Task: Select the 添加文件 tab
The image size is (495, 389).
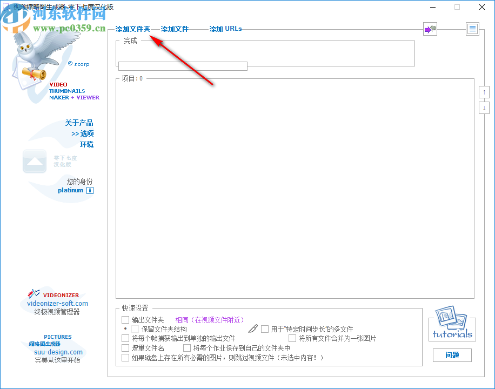Action: point(174,29)
